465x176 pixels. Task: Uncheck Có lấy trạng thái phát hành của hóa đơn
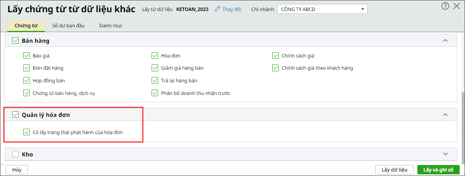coord(26,132)
